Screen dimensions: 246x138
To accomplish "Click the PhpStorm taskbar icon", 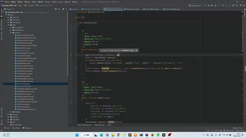I will [147, 135].
